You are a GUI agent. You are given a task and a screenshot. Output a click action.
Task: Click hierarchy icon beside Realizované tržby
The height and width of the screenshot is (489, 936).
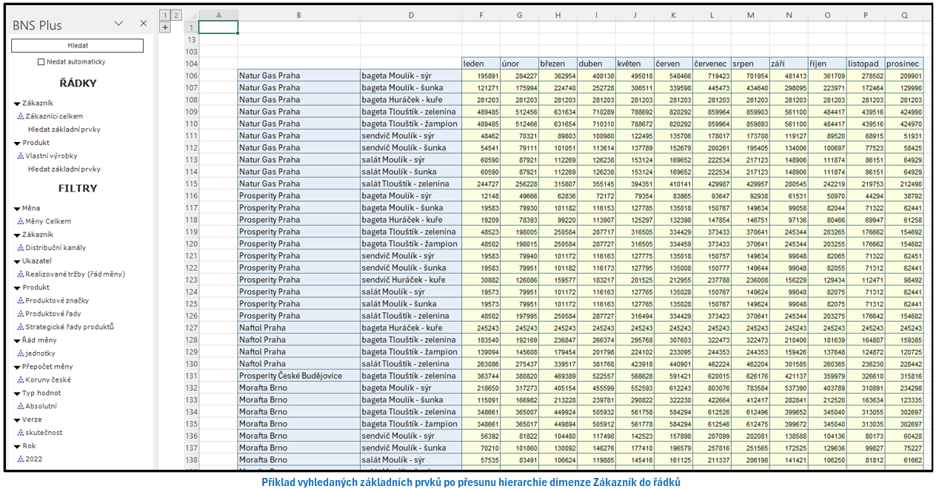(x=21, y=274)
